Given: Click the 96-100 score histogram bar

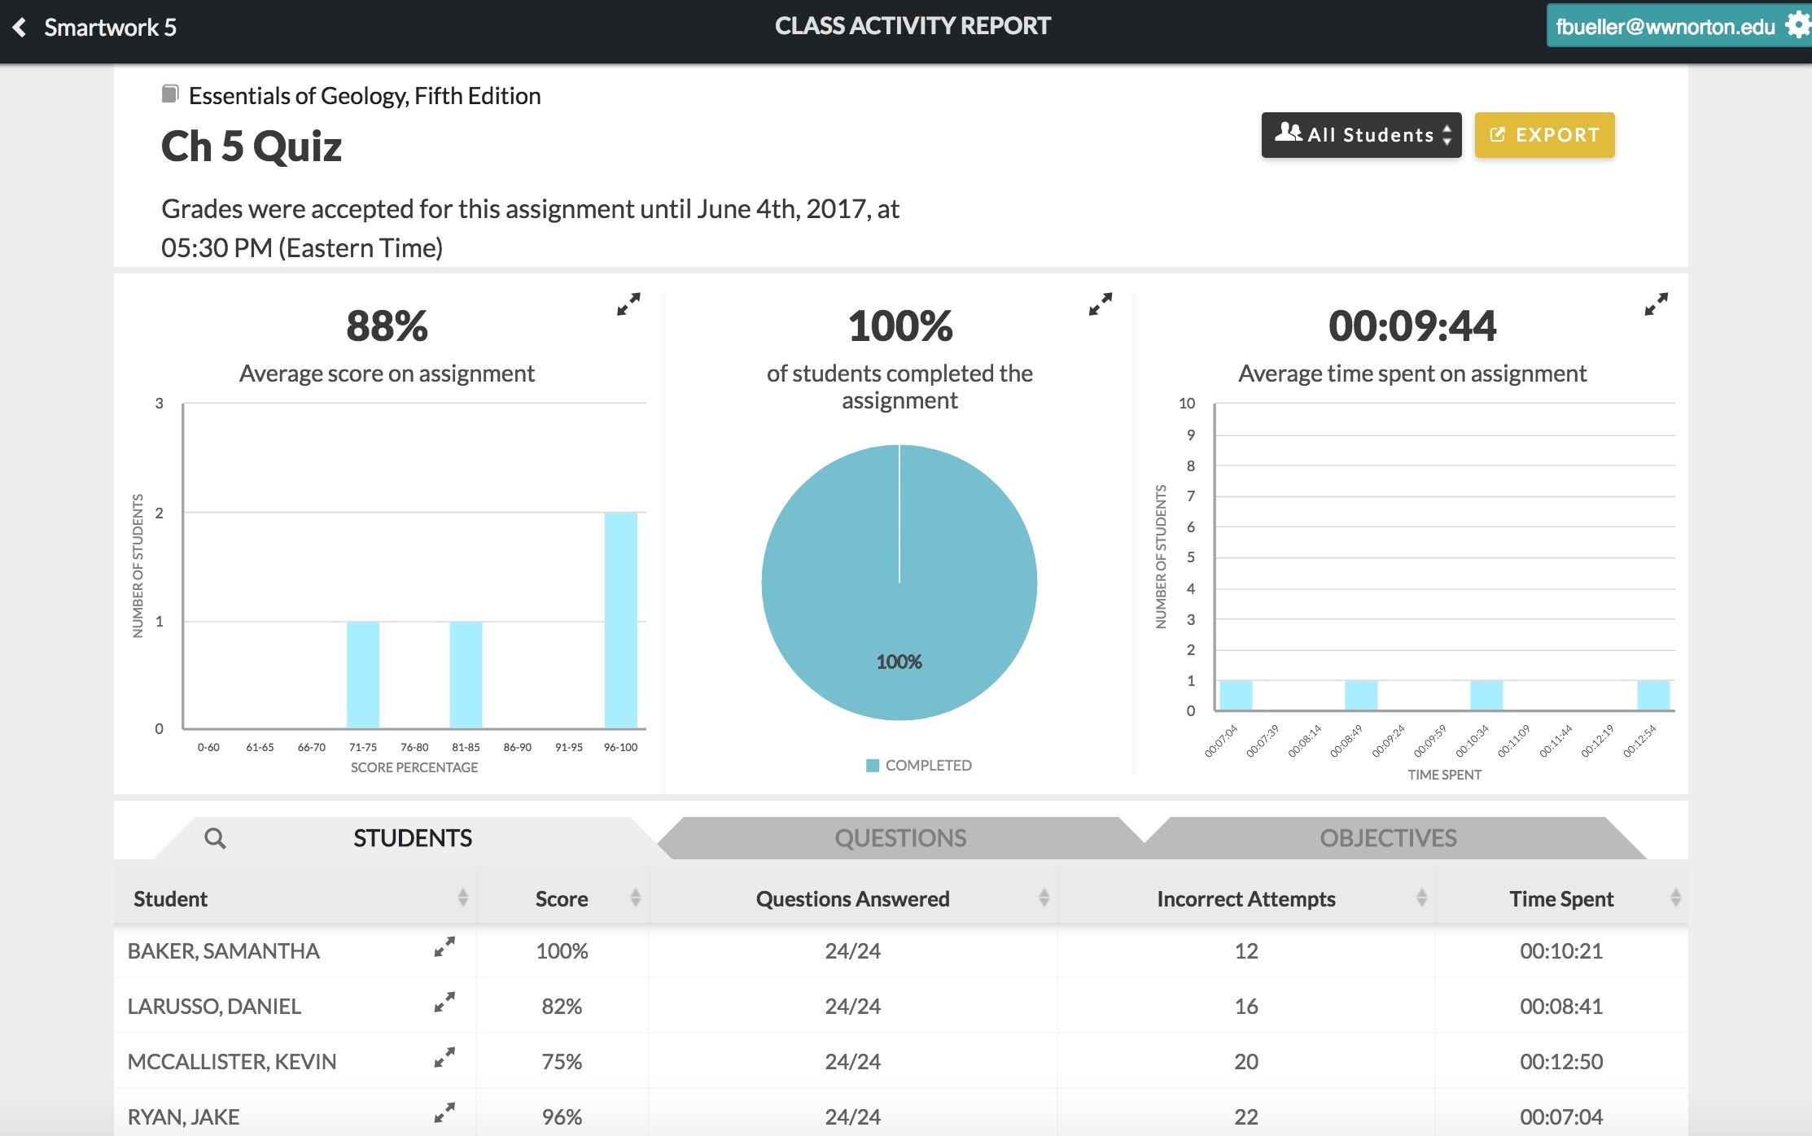Looking at the screenshot, I should point(620,620).
